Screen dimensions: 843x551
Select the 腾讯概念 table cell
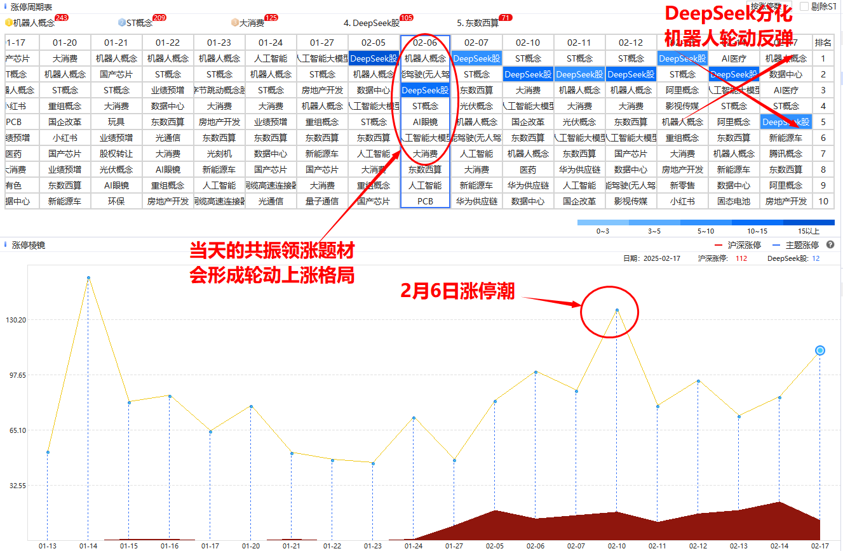pos(785,154)
